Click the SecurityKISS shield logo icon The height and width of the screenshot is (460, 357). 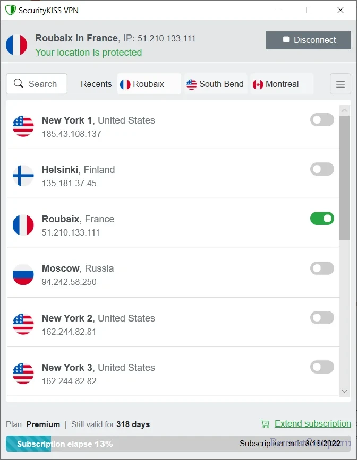coord(11,10)
